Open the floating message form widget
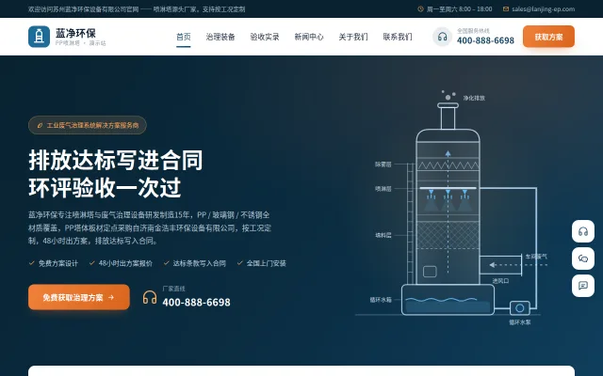Viewport: 603px width, 376px height. pyautogui.click(x=583, y=286)
